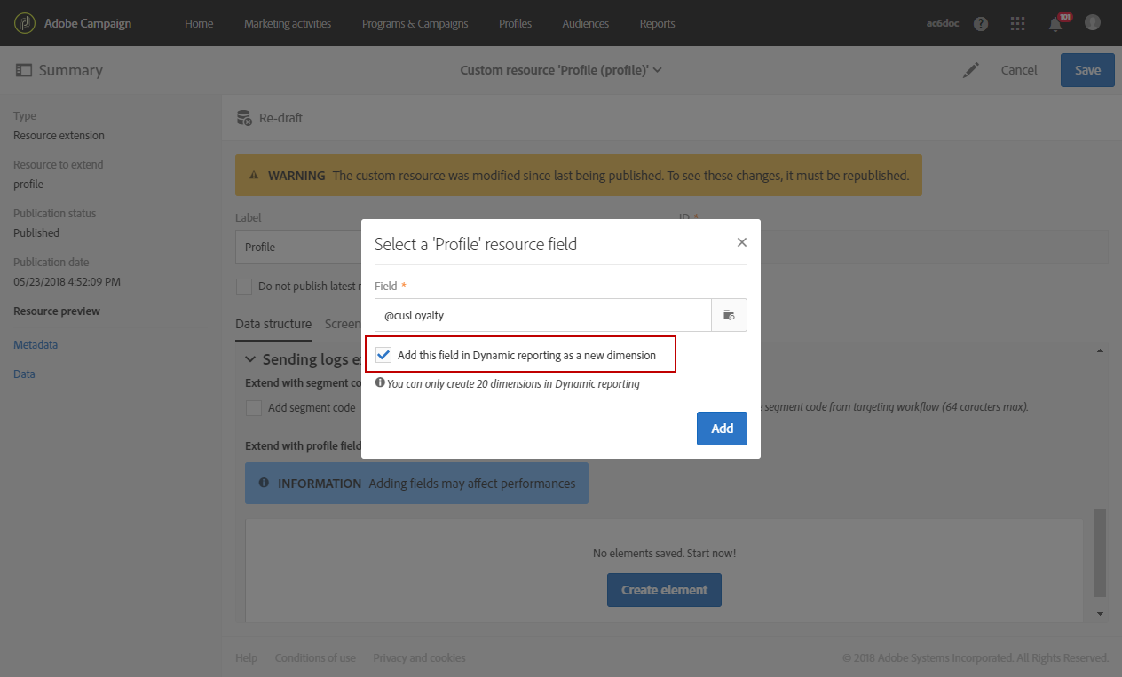This screenshot has height=677, width=1122.
Task: Open the Marketing activities menu
Action: [x=288, y=23]
